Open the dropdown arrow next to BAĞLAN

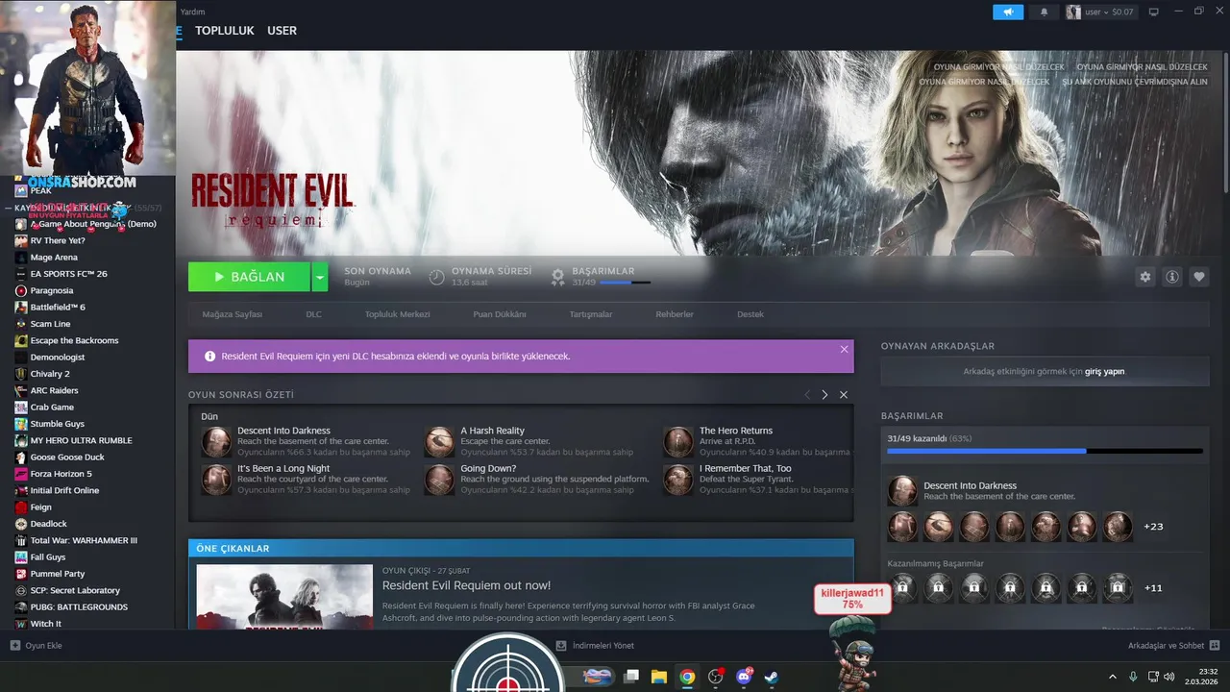[320, 277]
